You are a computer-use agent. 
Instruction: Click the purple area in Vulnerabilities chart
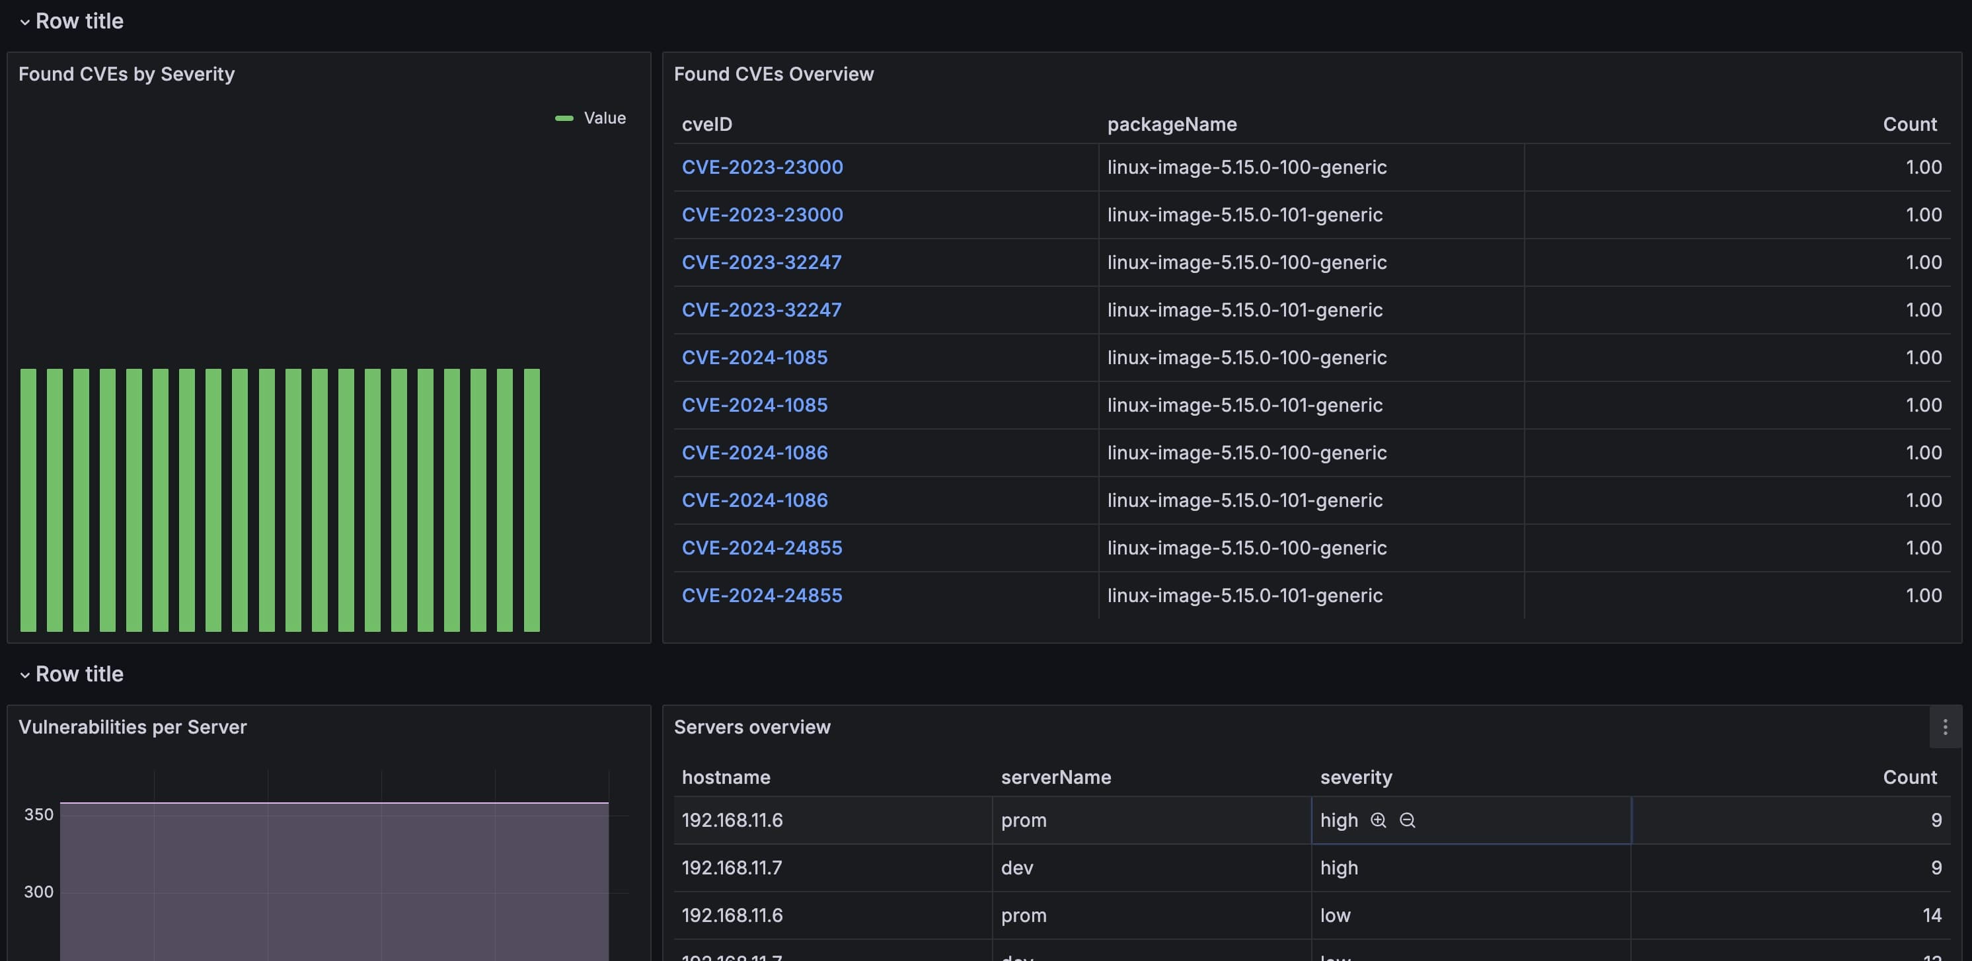pyautogui.click(x=334, y=880)
